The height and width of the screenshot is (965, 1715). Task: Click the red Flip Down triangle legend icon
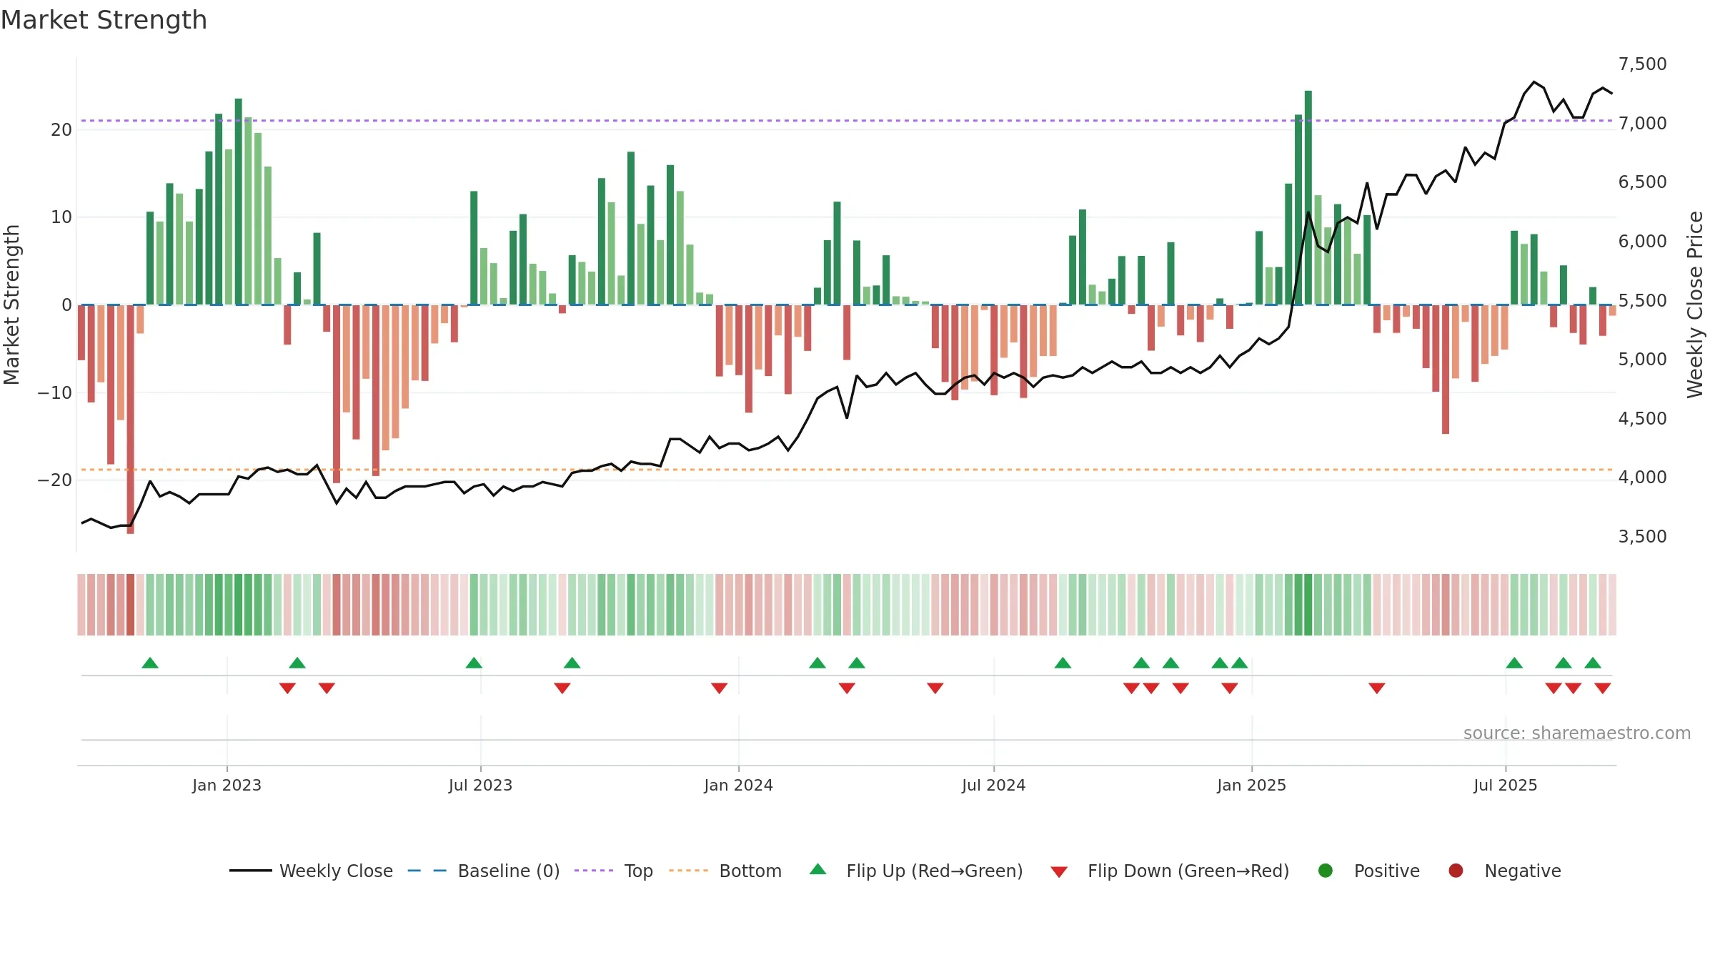click(x=1059, y=872)
